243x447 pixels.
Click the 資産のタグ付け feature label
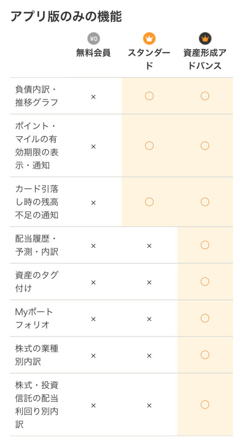(37, 282)
